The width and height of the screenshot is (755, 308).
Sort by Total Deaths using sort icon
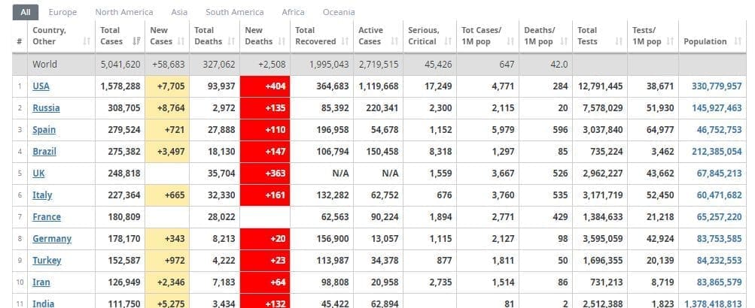(230, 41)
